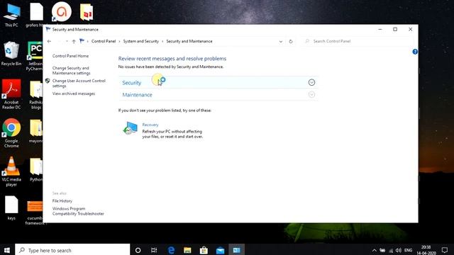Open Task View on taskbar
The width and height of the screenshot is (454, 255).
click(x=155, y=250)
